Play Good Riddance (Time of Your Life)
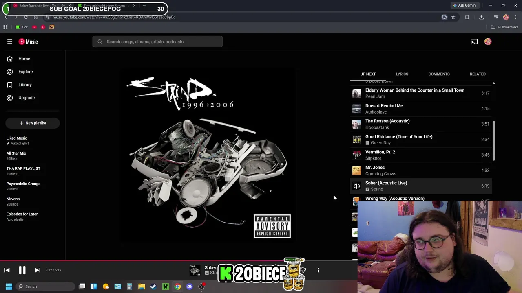Screen dimensions: 522x293 point(421,140)
